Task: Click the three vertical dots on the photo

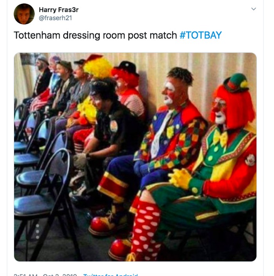Action: (x=38, y=231)
